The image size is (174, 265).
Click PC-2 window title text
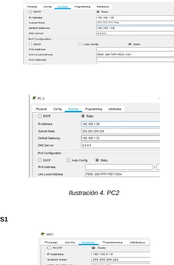[x=41, y=98]
